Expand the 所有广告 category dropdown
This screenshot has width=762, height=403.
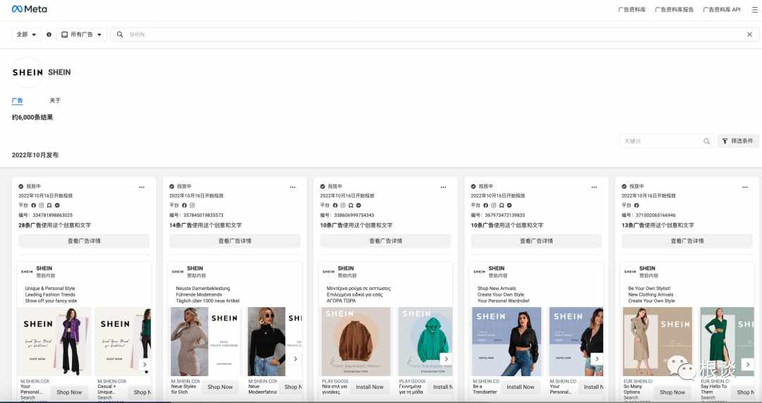click(81, 35)
